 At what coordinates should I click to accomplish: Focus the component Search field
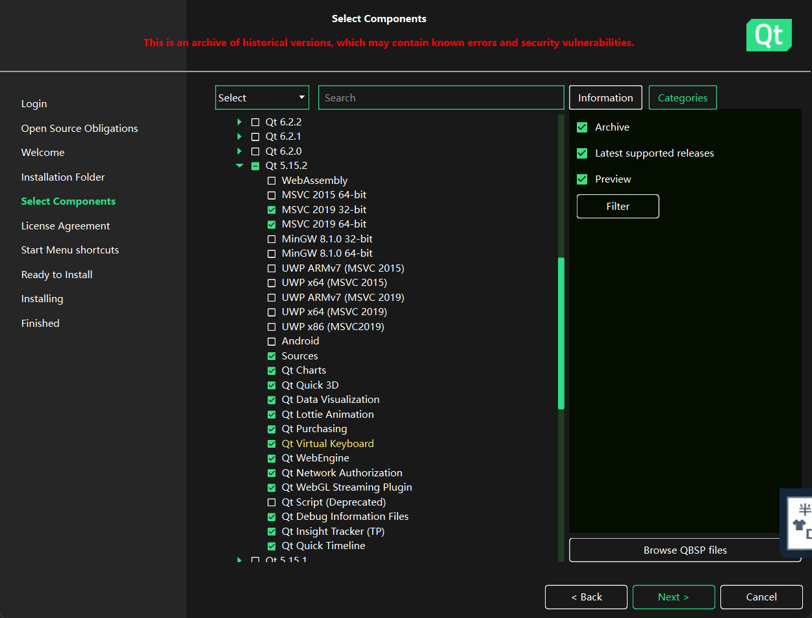[x=441, y=97]
